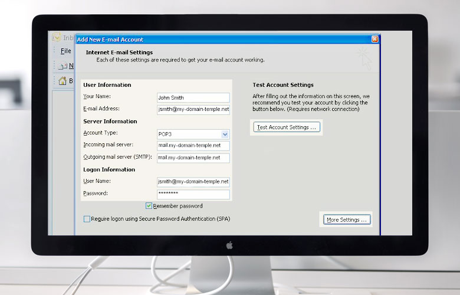Click the User Name text box
Screen dimensions: 460x295
(x=193, y=182)
